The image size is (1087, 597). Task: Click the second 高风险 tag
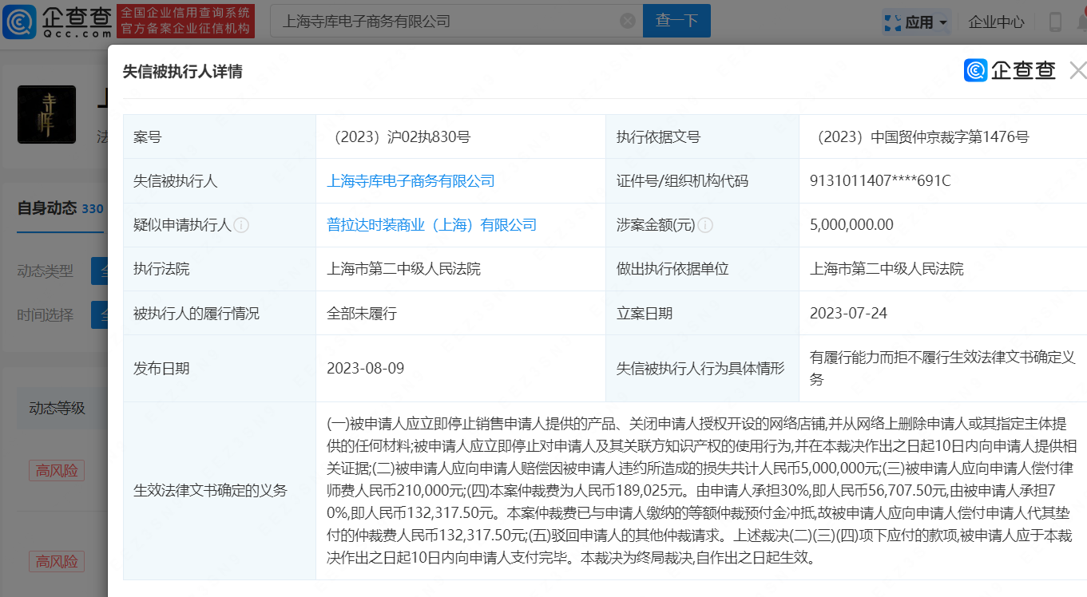(x=56, y=561)
